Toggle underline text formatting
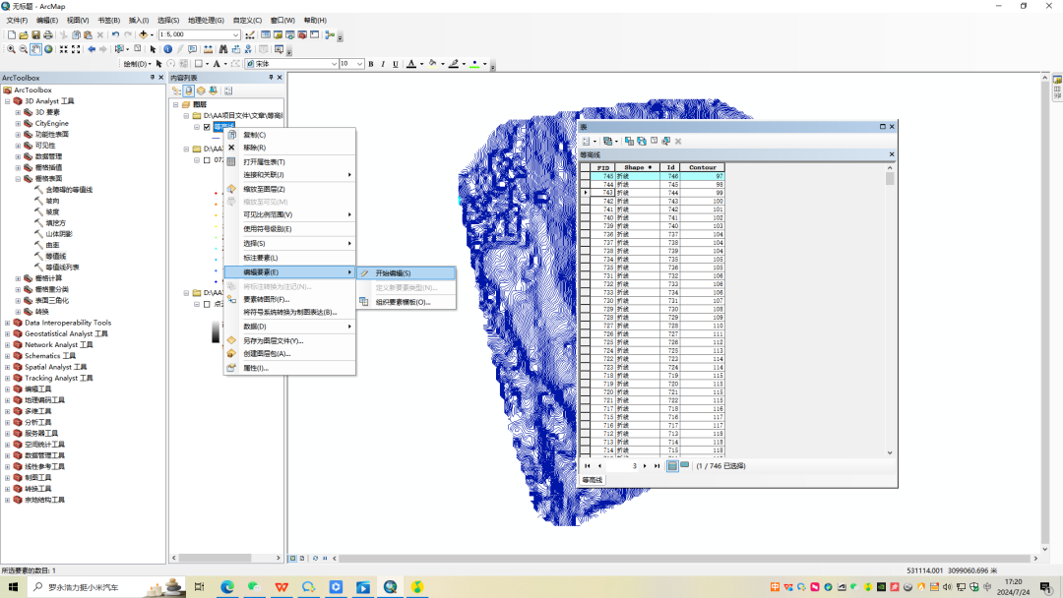The width and height of the screenshot is (1063, 598). (396, 64)
